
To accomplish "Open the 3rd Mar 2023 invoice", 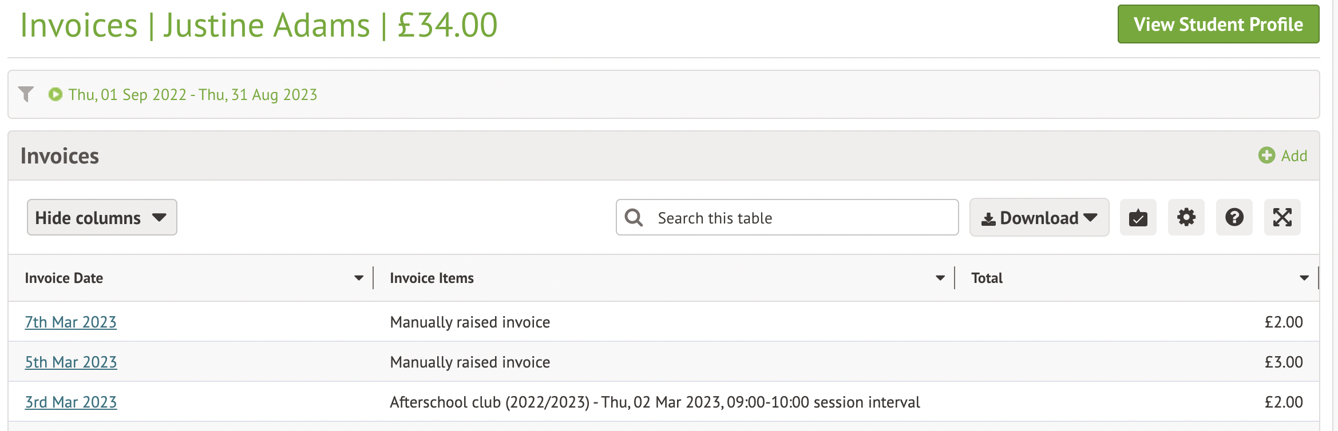I will [x=70, y=402].
